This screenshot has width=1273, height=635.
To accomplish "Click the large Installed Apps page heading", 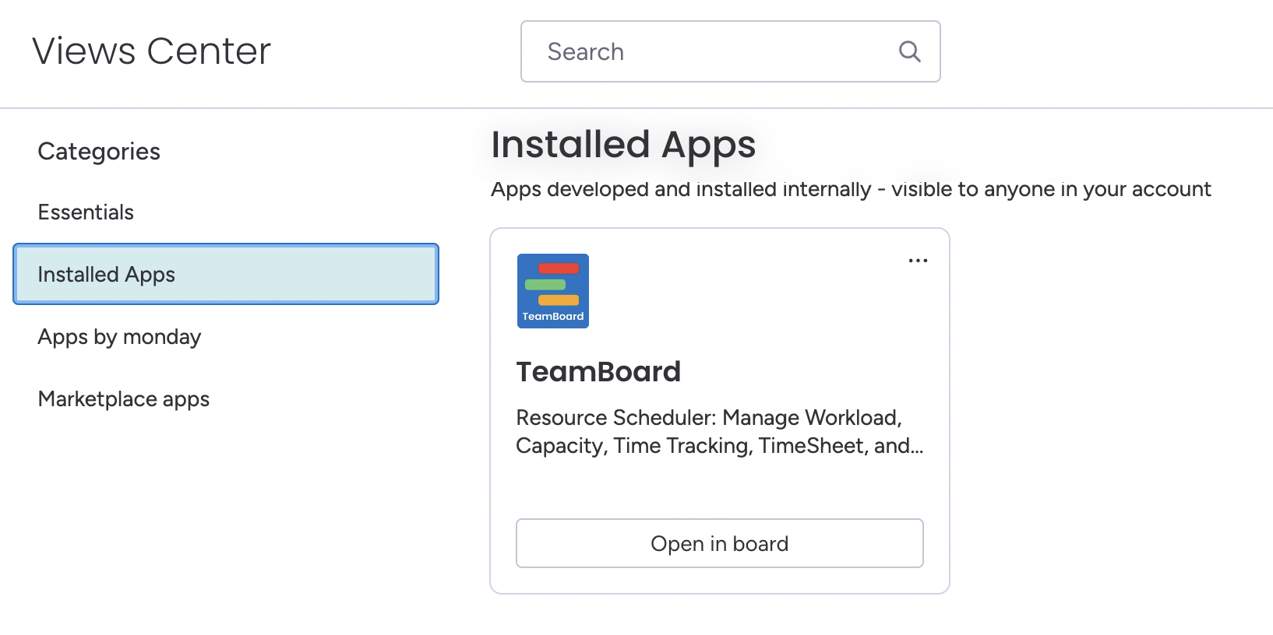I will [x=623, y=145].
